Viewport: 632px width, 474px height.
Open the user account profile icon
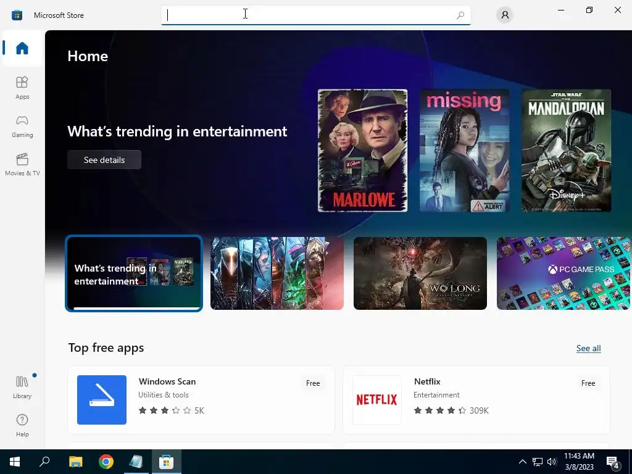point(505,15)
